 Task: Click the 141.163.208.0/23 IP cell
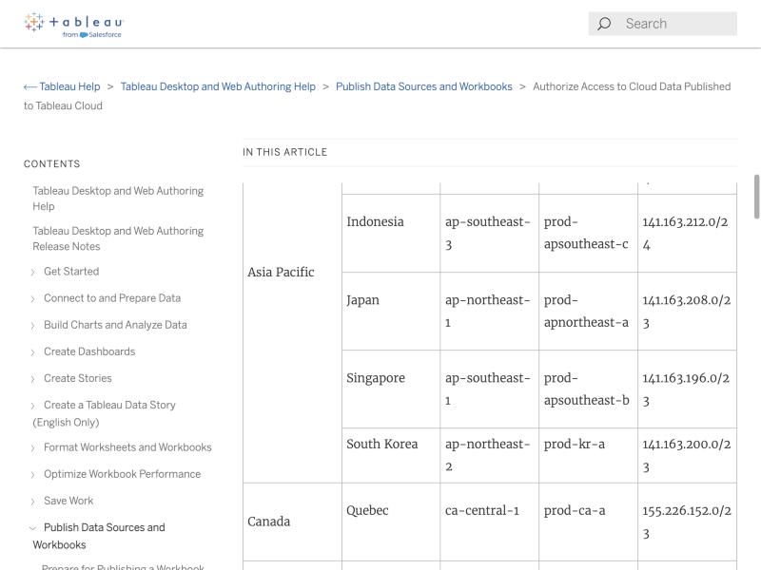tap(687, 312)
